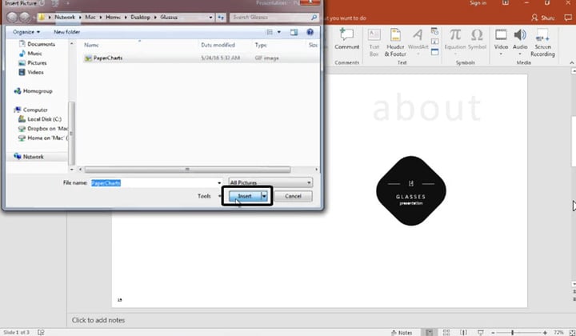This screenshot has height=336, width=576.
Task: Sort by the Name column header
Action: pyautogui.click(x=91, y=45)
